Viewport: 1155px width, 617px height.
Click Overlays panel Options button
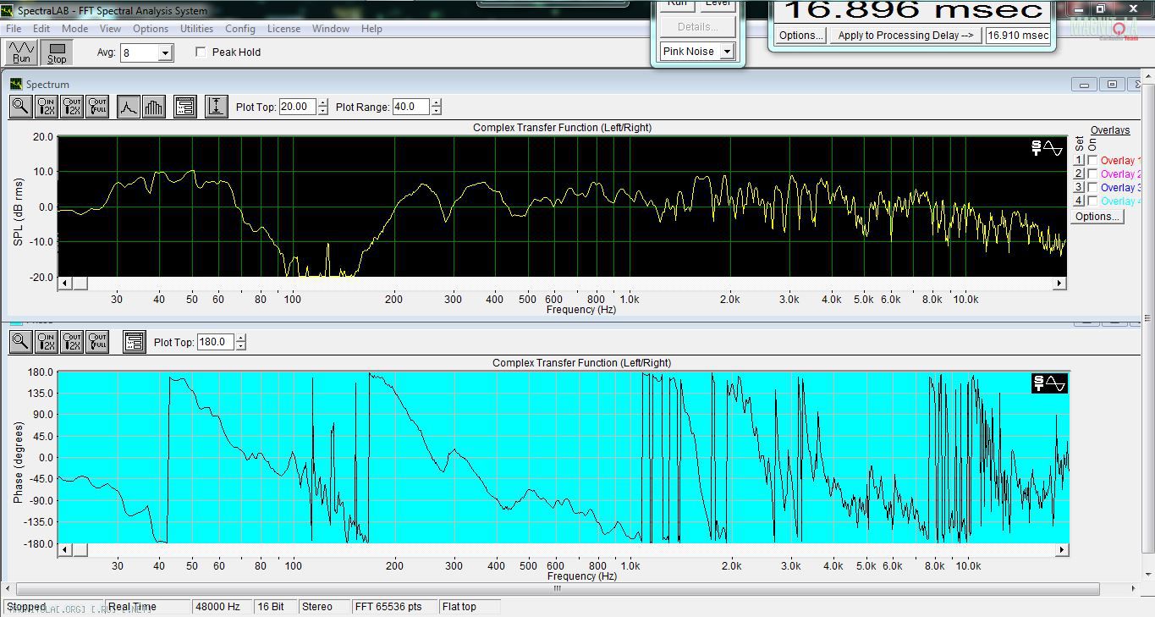pyautogui.click(x=1097, y=217)
